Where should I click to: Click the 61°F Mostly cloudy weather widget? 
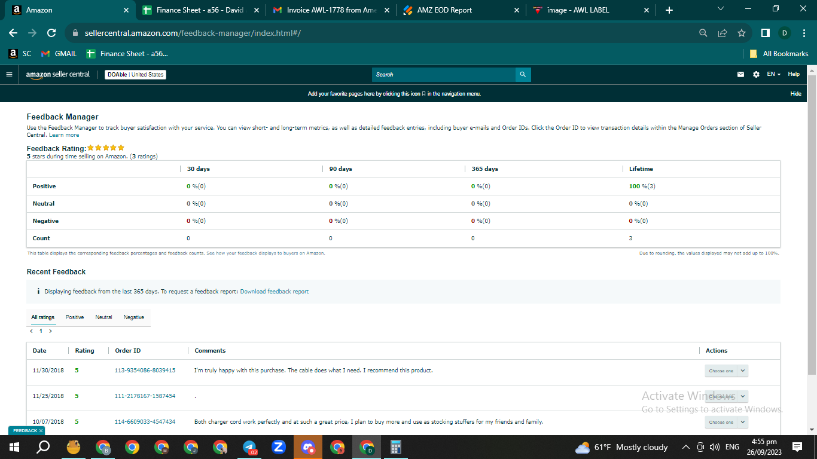click(x=621, y=447)
